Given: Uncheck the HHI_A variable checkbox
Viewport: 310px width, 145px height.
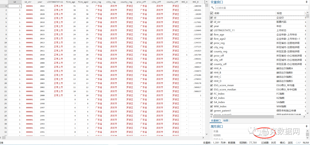Looking at the screenshot, I should [211, 68].
